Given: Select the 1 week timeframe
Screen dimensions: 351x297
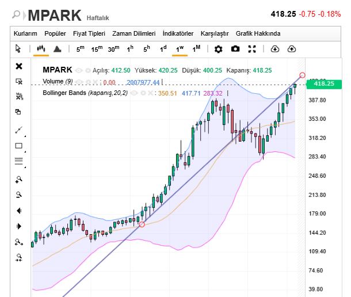Looking at the screenshot, I should click(x=180, y=48).
